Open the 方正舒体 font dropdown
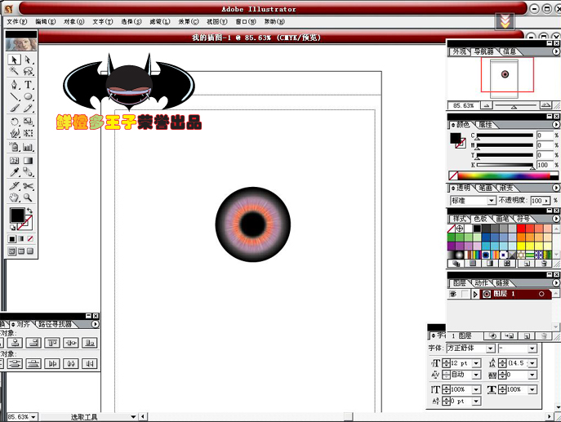 click(x=491, y=348)
